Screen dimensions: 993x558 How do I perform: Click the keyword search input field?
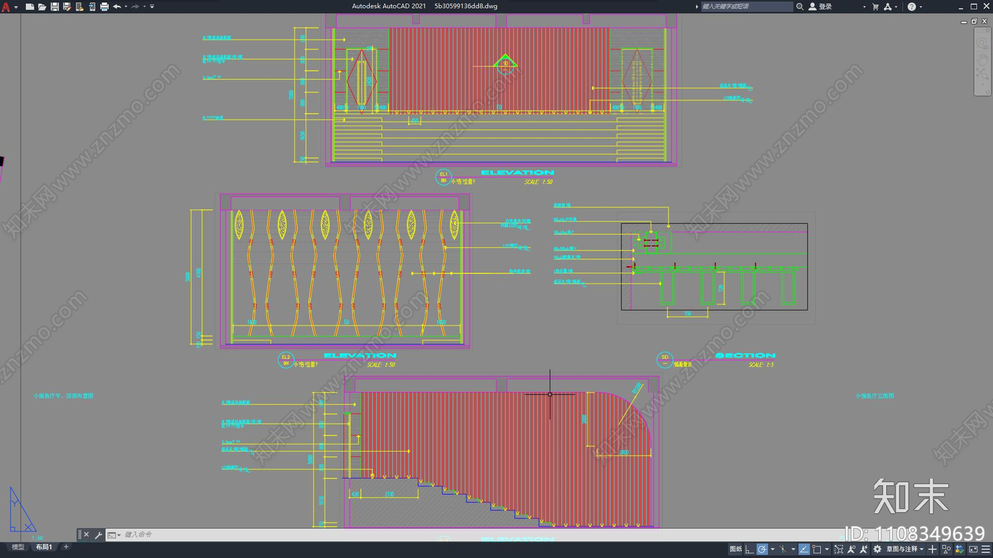click(x=747, y=7)
